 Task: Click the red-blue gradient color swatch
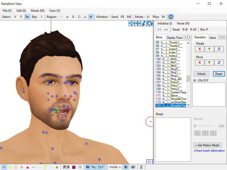(x=74, y=167)
